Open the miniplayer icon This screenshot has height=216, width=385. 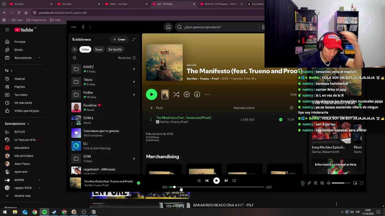pos(355,183)
